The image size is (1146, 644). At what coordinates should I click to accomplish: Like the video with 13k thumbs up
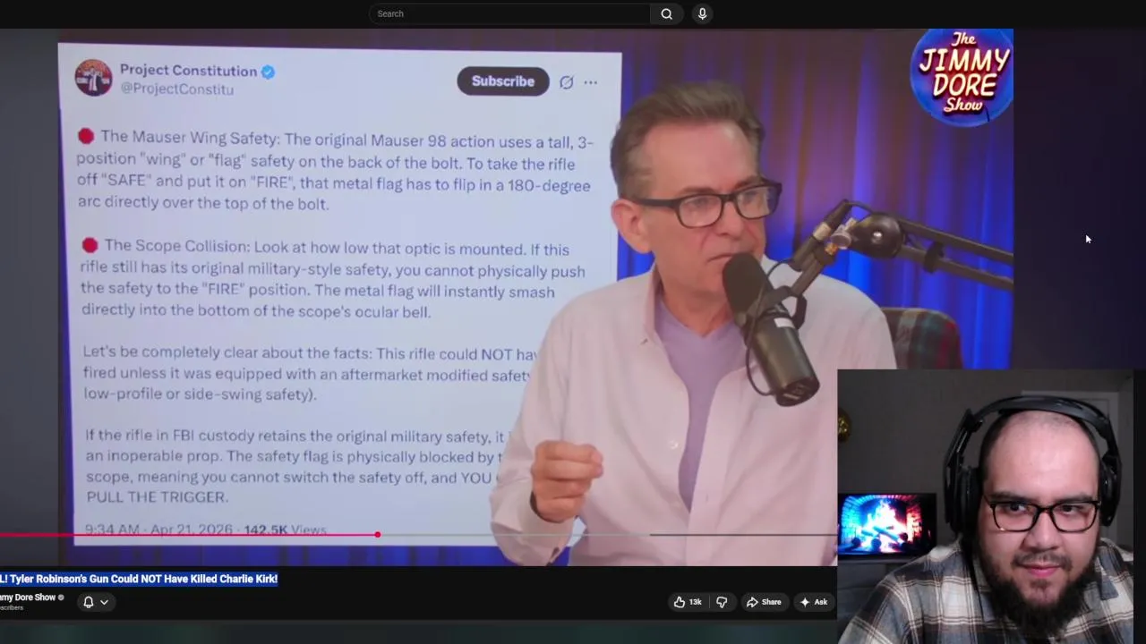[x=688, y=602]
